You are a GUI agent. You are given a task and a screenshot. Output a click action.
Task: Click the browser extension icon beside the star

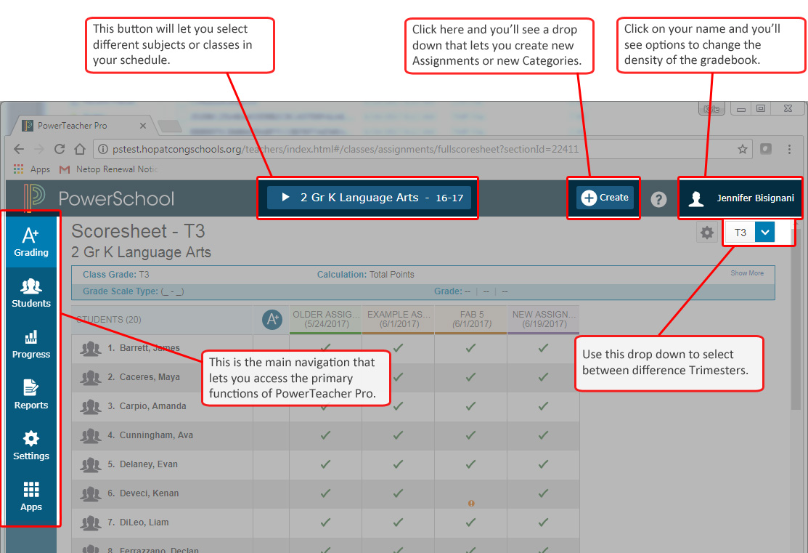766,149
